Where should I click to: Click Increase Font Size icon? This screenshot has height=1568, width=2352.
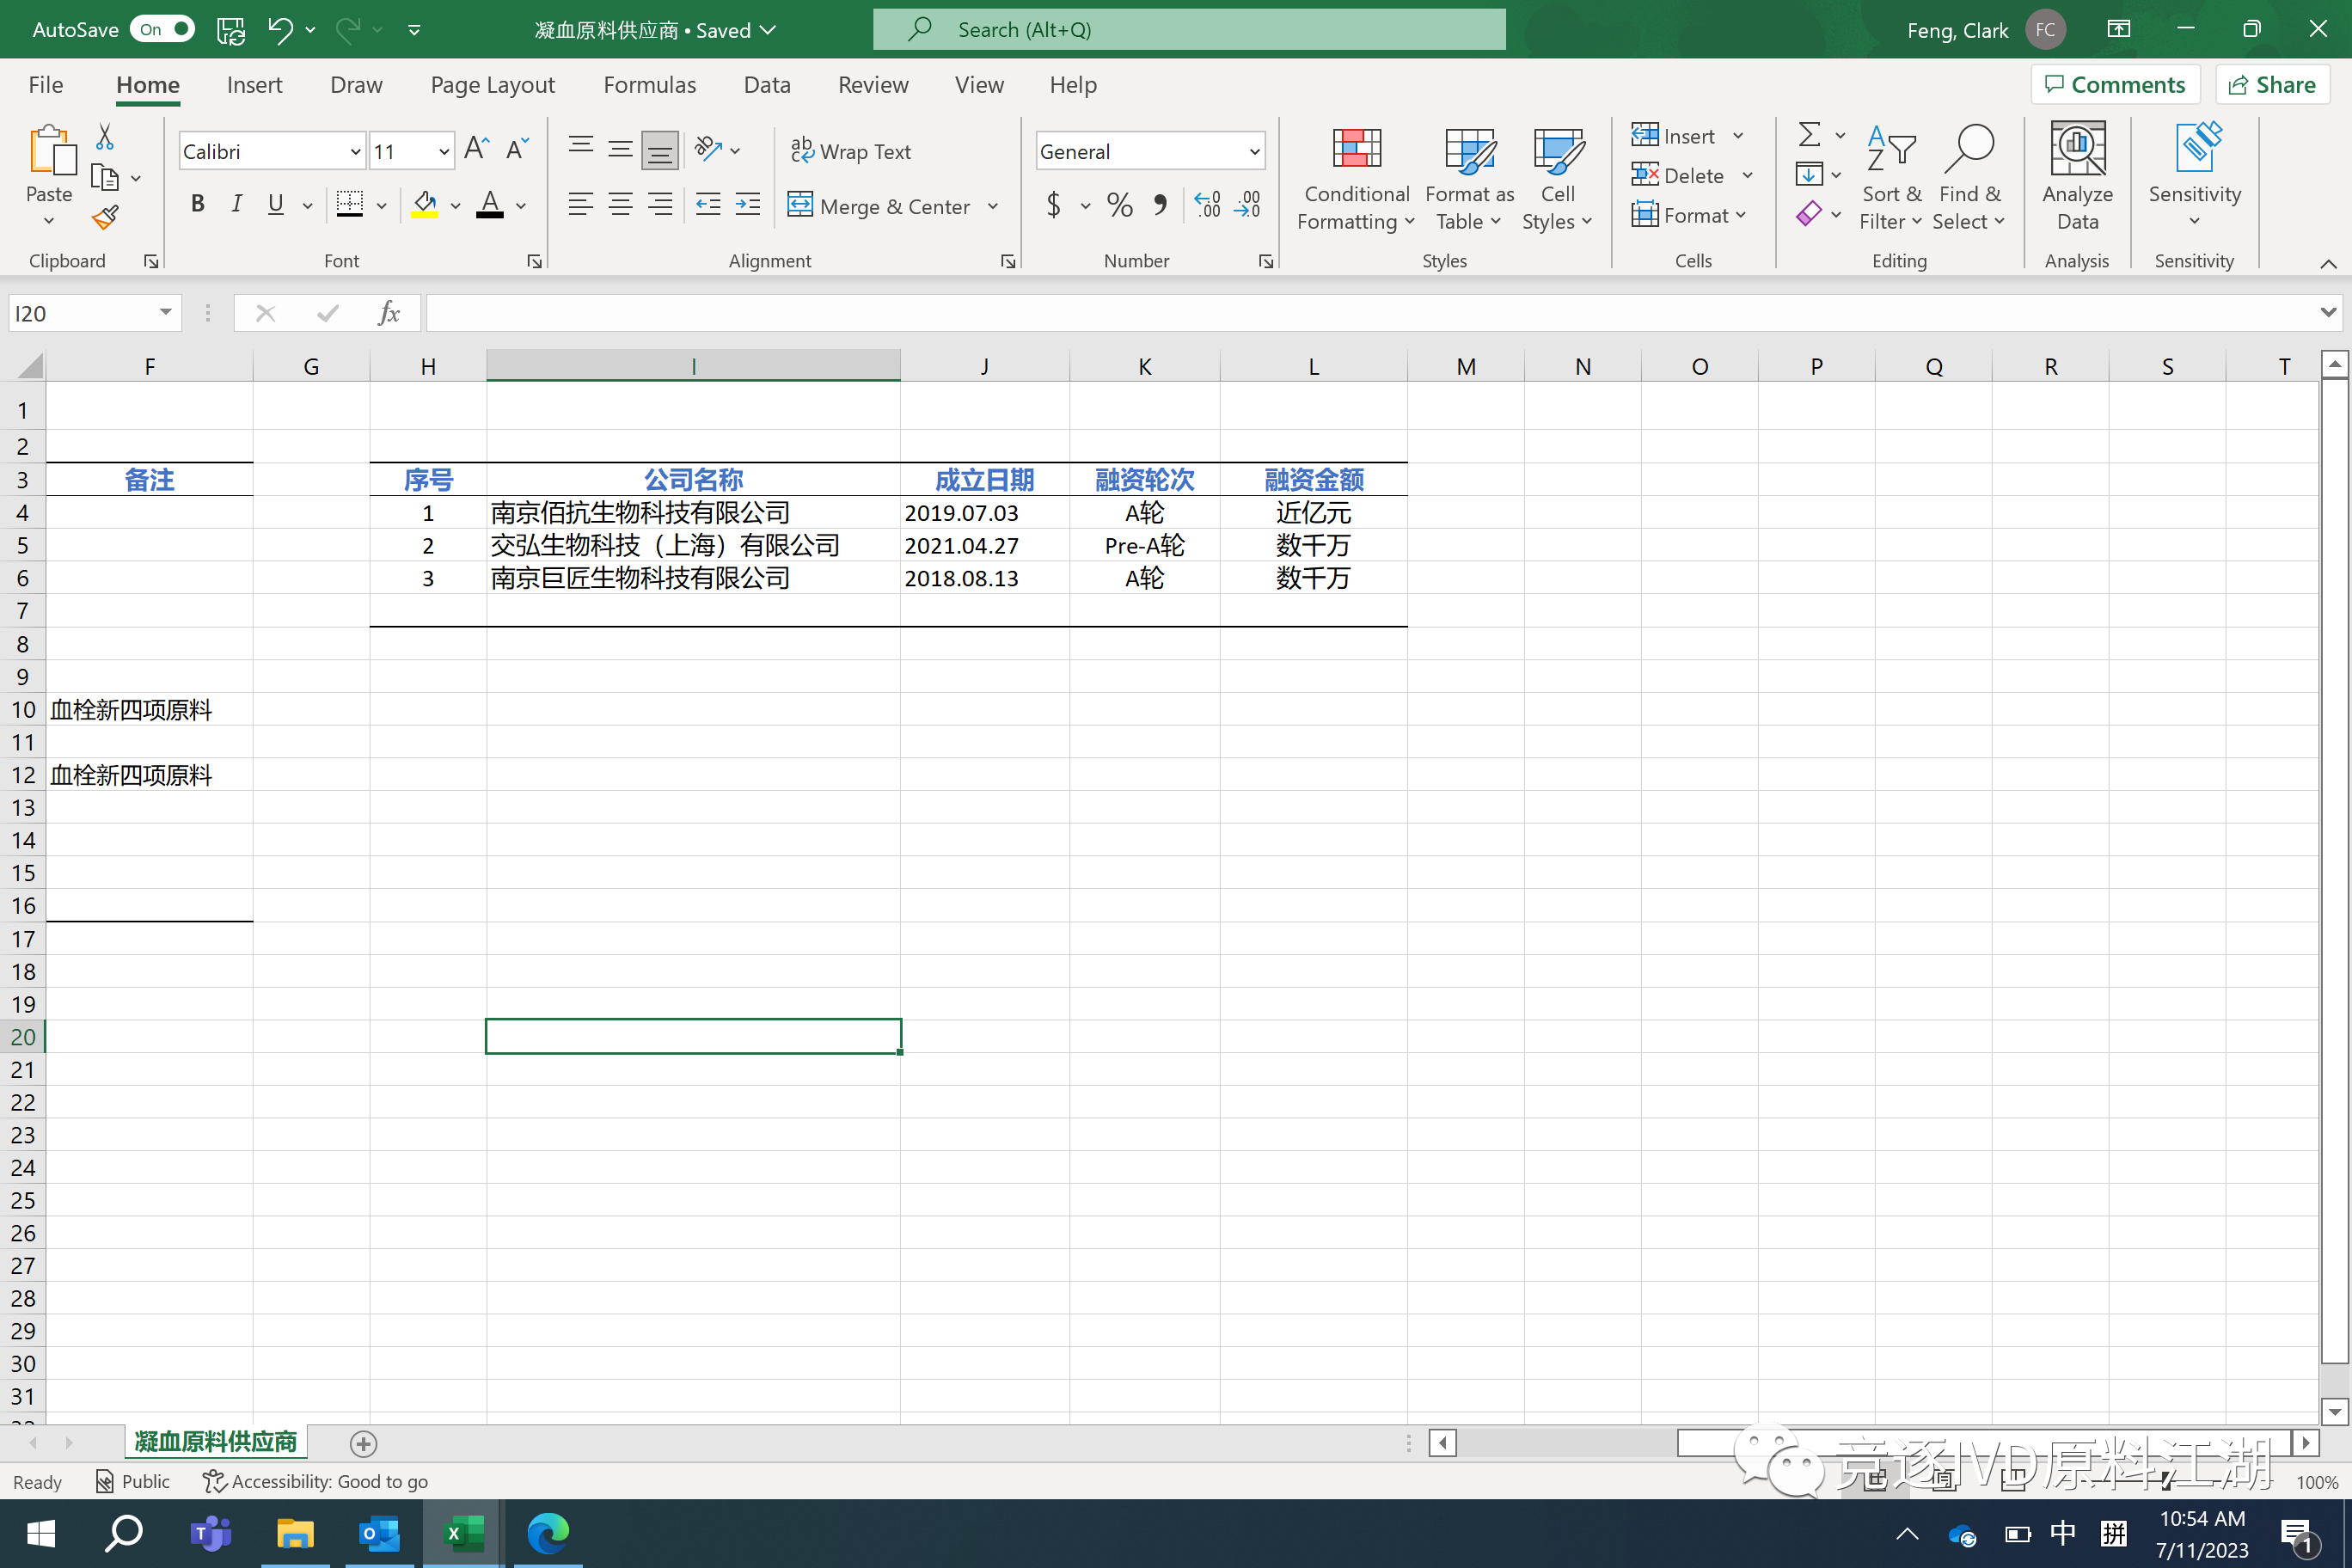[x=476, y=150]
